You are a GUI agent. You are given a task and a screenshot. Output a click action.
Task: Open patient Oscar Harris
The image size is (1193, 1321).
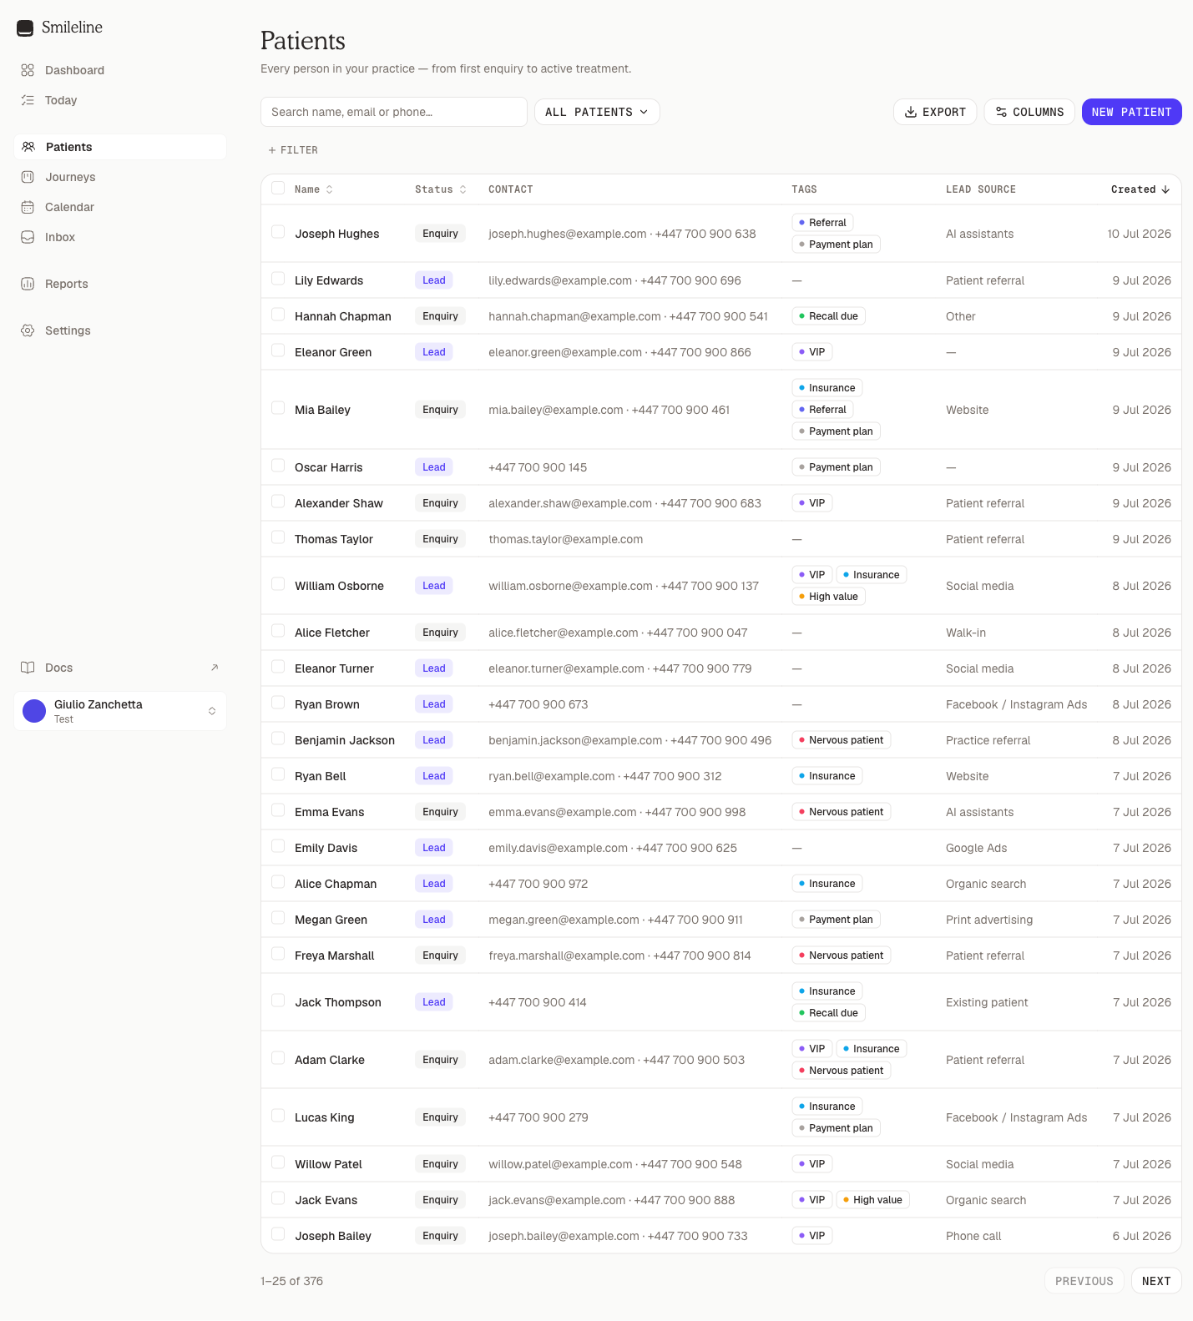(329, 467)
